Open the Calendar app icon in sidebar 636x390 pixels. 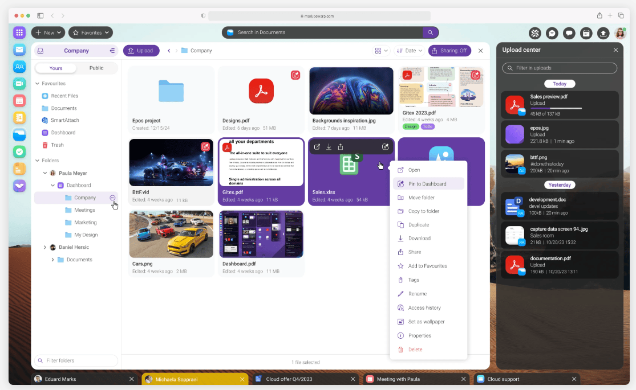coord(19,101)
